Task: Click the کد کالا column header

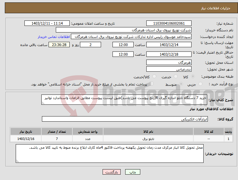Action: [x=209, y=132]
